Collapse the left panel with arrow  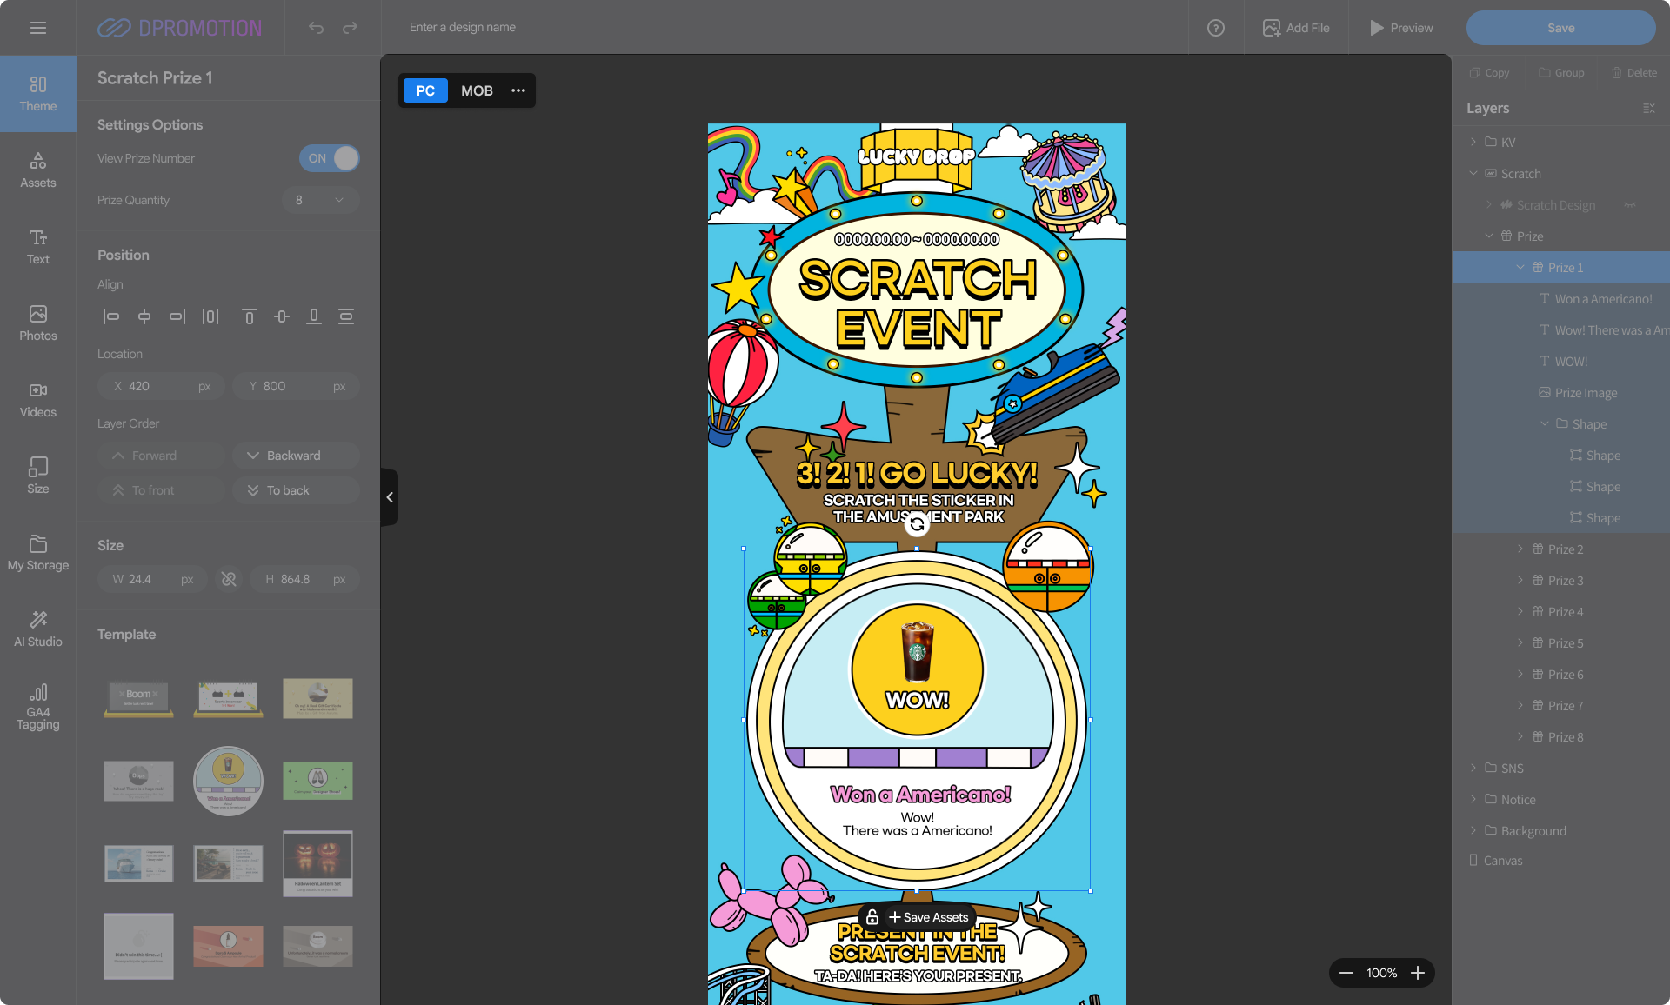click(x=390, y=497)
